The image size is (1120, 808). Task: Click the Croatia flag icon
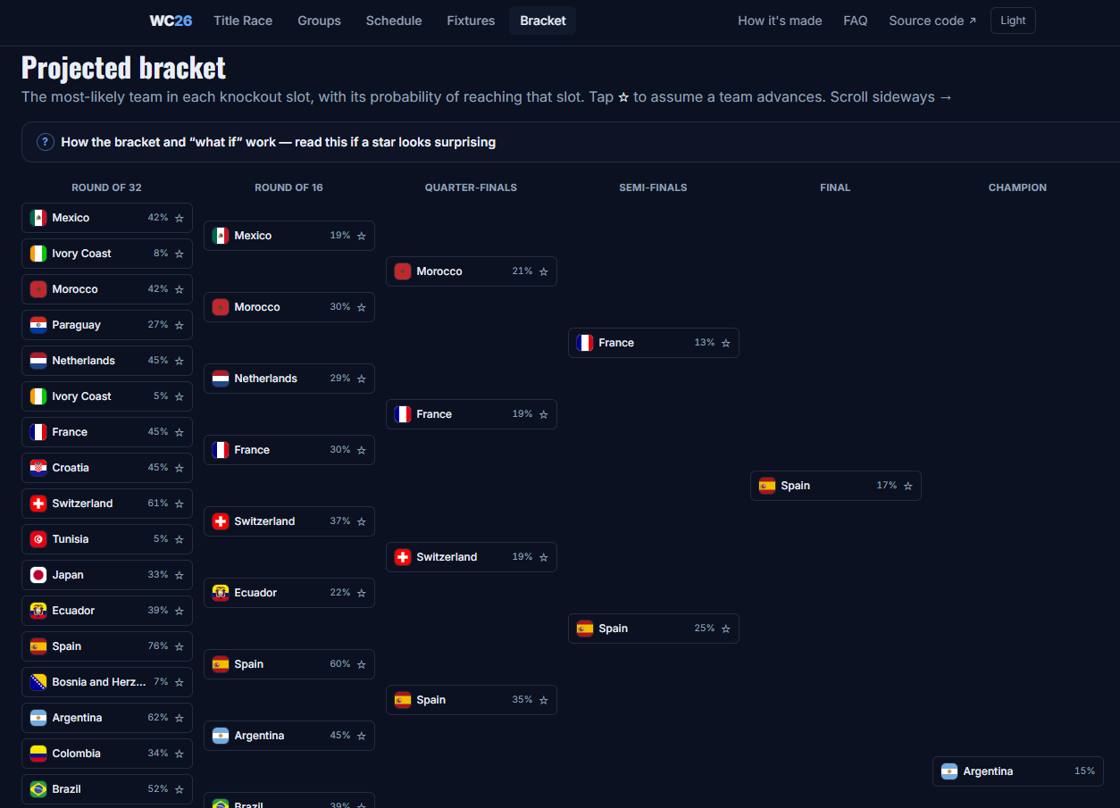[x=38, y=468]
